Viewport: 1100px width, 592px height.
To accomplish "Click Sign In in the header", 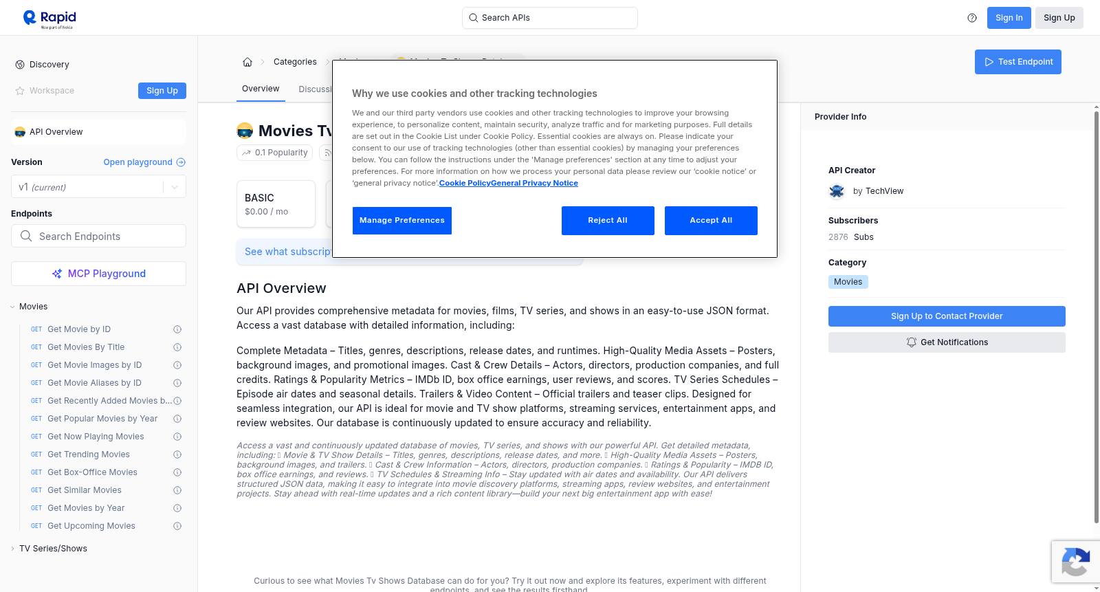I will coord(1009,18).
